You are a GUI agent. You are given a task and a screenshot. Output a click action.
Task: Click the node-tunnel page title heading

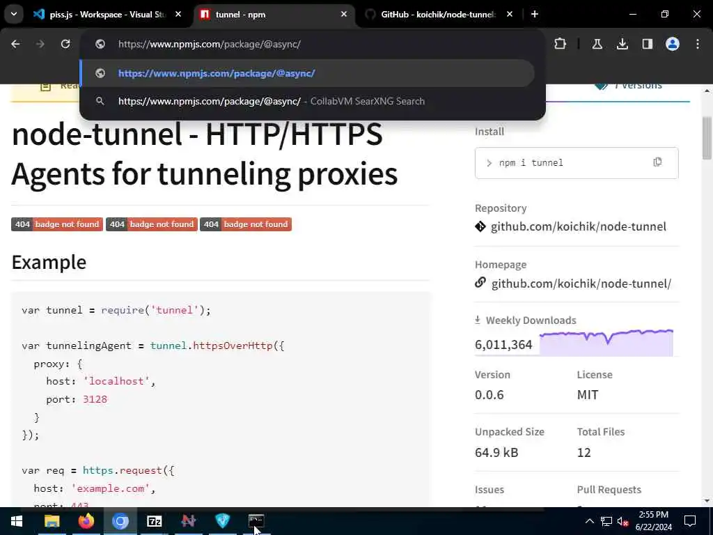tap(205, 154)
